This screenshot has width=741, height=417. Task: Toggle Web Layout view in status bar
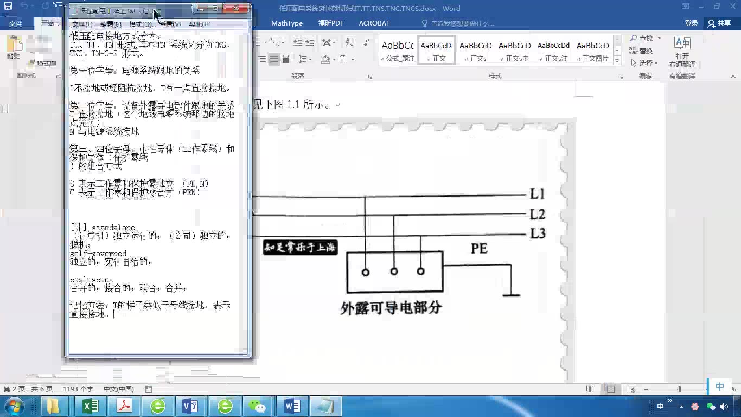630,389
